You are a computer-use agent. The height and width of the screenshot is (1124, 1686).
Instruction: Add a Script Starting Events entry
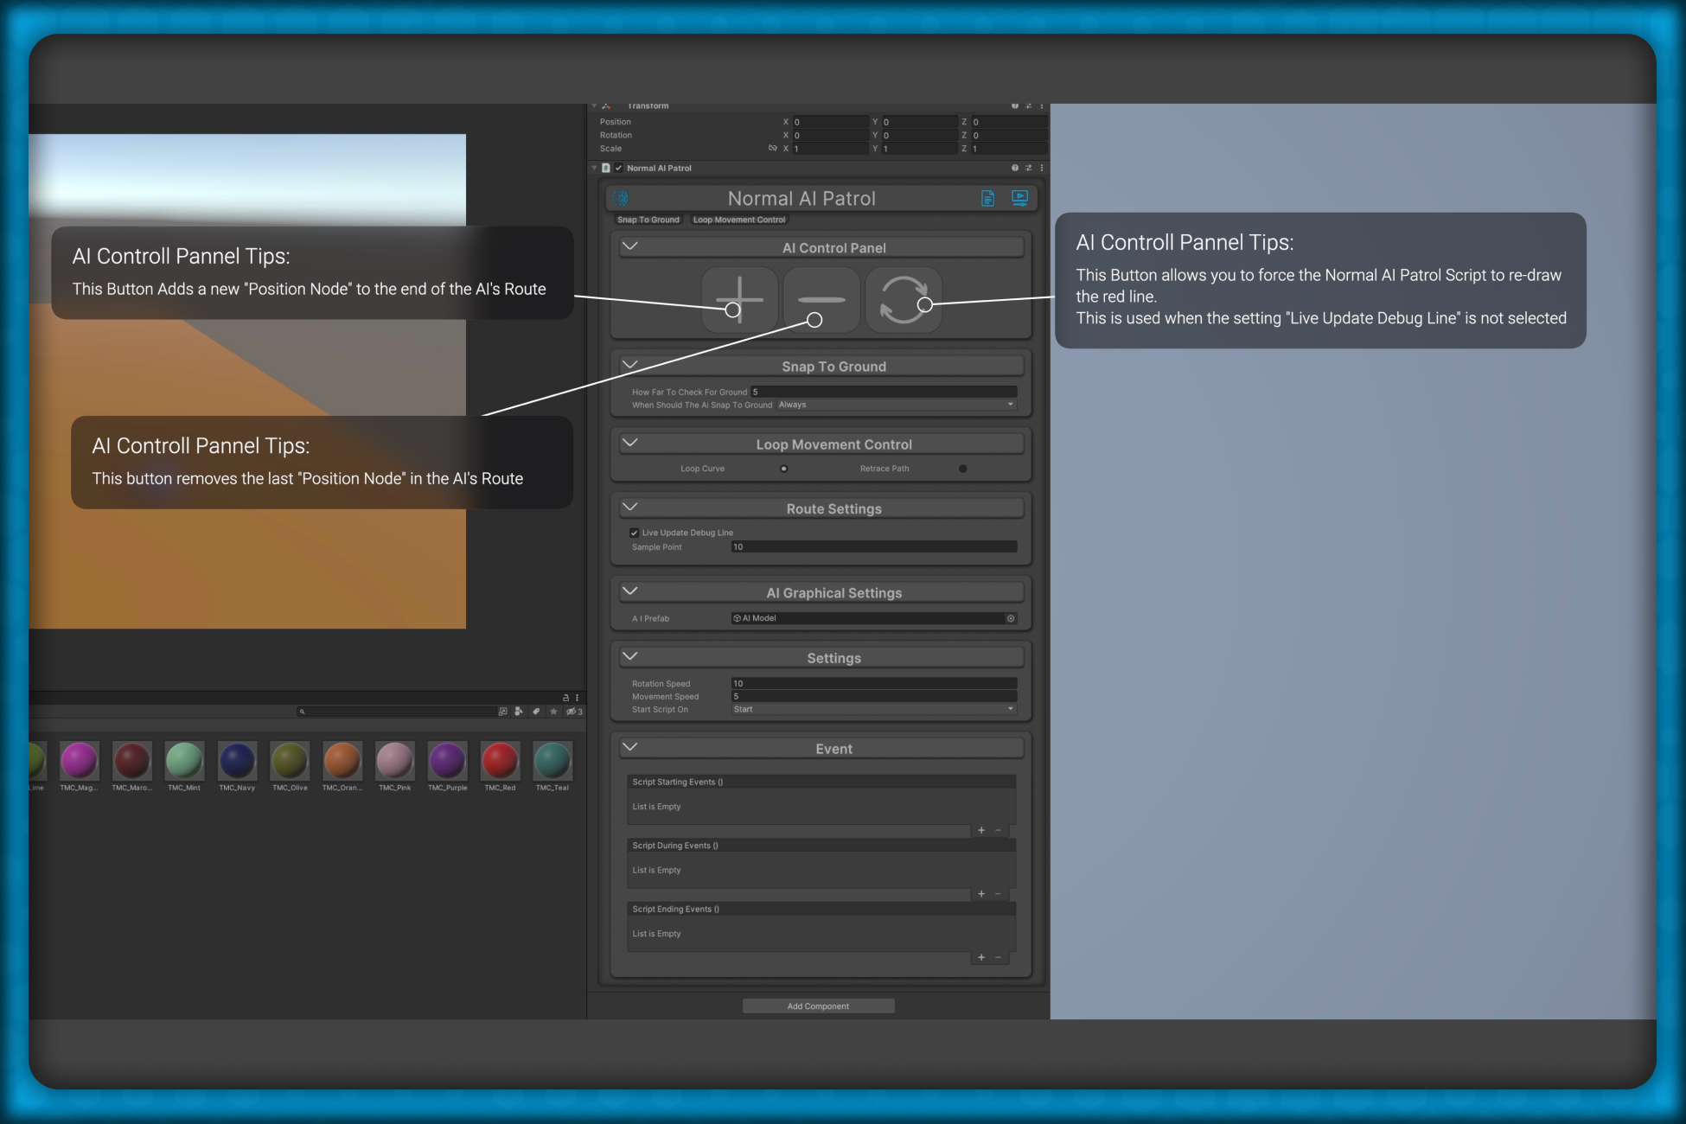(x=981, y=830)
